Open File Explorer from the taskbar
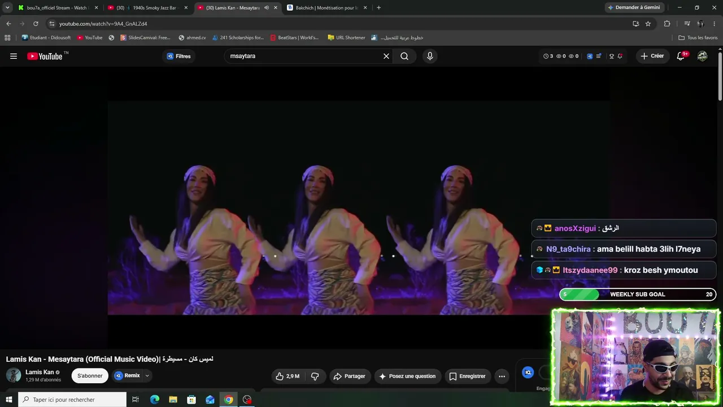 (x=173, y=400)
